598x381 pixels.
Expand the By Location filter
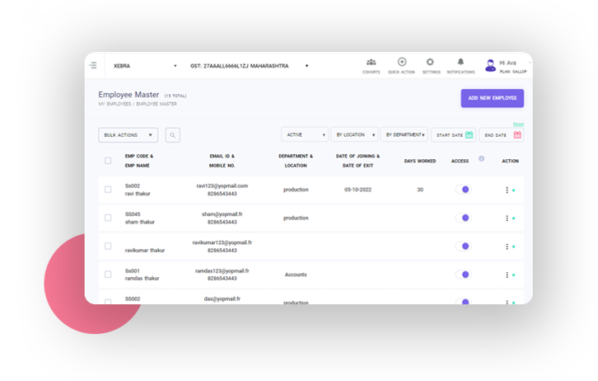(354, 134)
